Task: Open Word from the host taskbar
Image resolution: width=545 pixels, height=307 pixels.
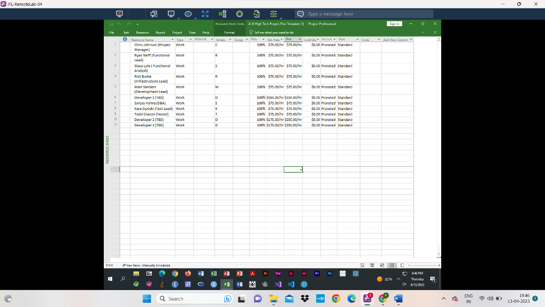Action: [398, 298]
